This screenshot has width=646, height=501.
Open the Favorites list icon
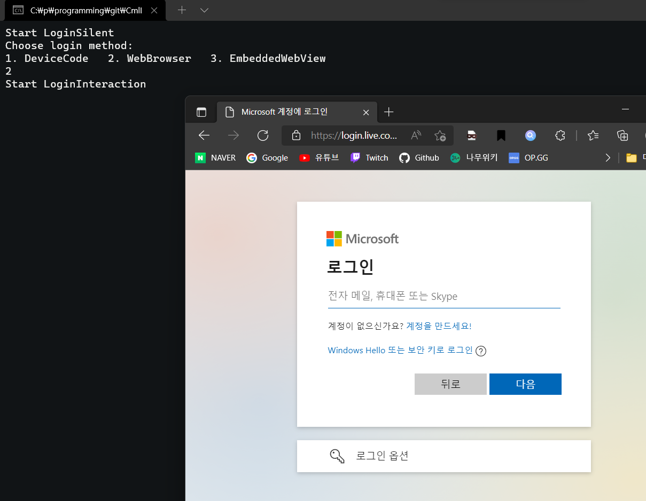593,136
